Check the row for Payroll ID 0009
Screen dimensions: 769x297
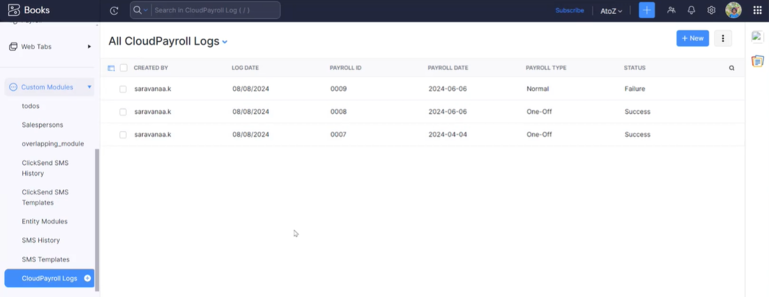pos(123,89)
